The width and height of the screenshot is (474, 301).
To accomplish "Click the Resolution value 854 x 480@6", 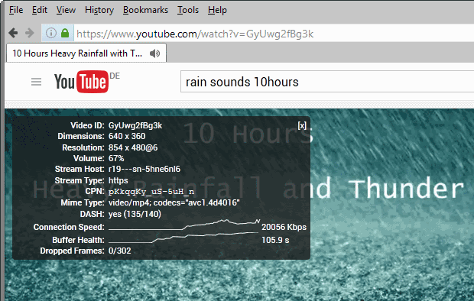I will pyautogui.click(x=133, y=147).
